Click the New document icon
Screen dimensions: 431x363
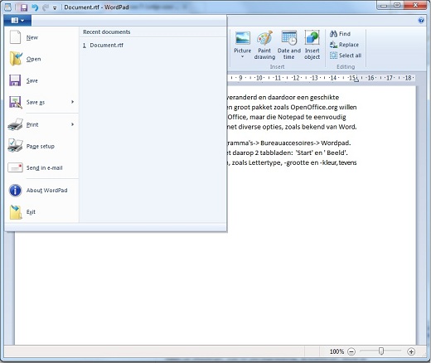(x=15, y=37)
